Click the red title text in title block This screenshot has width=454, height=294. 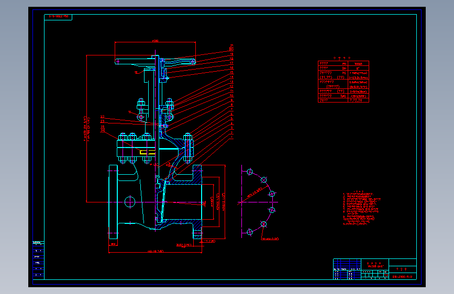(375, 265)
